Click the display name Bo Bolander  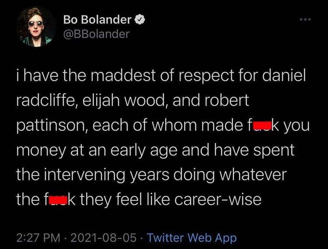[x=97, y=19]
